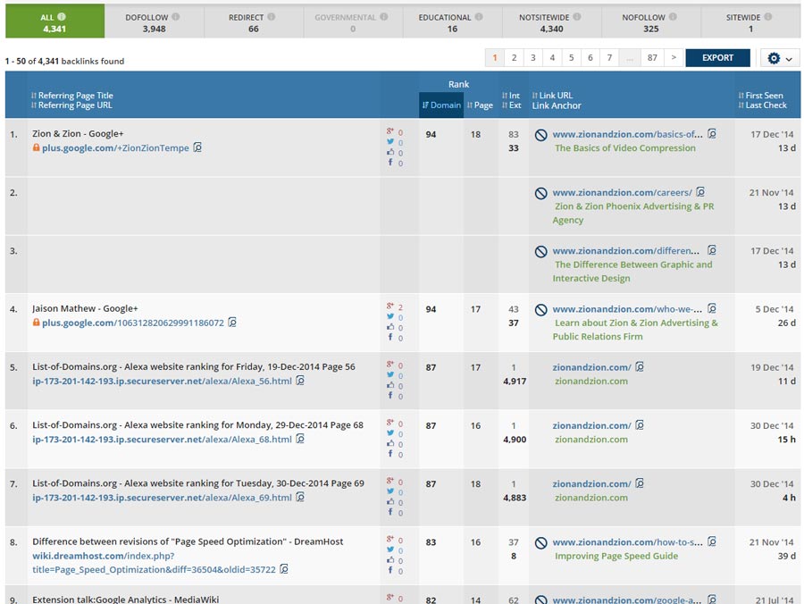Show info tooltip for NOFOLLOW filter
804x604 pixels.
(673, 17)
